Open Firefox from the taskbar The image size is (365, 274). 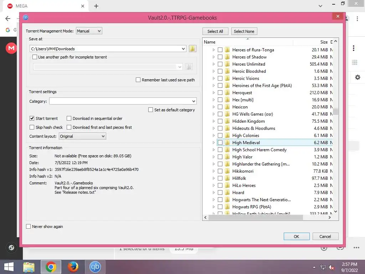(x=73, y=267)
